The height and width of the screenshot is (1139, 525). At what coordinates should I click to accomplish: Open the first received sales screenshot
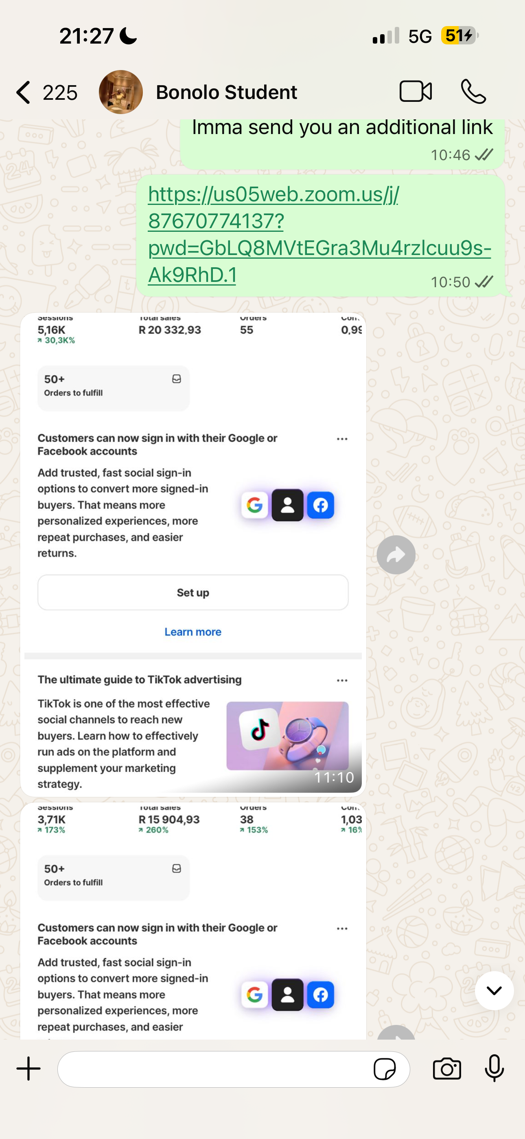(x=193, y=554)
